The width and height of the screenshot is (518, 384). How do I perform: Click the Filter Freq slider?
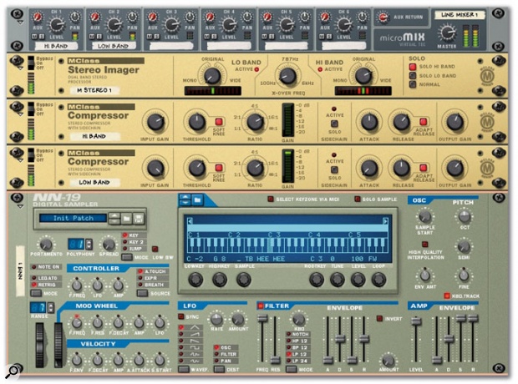coord(262,319)
